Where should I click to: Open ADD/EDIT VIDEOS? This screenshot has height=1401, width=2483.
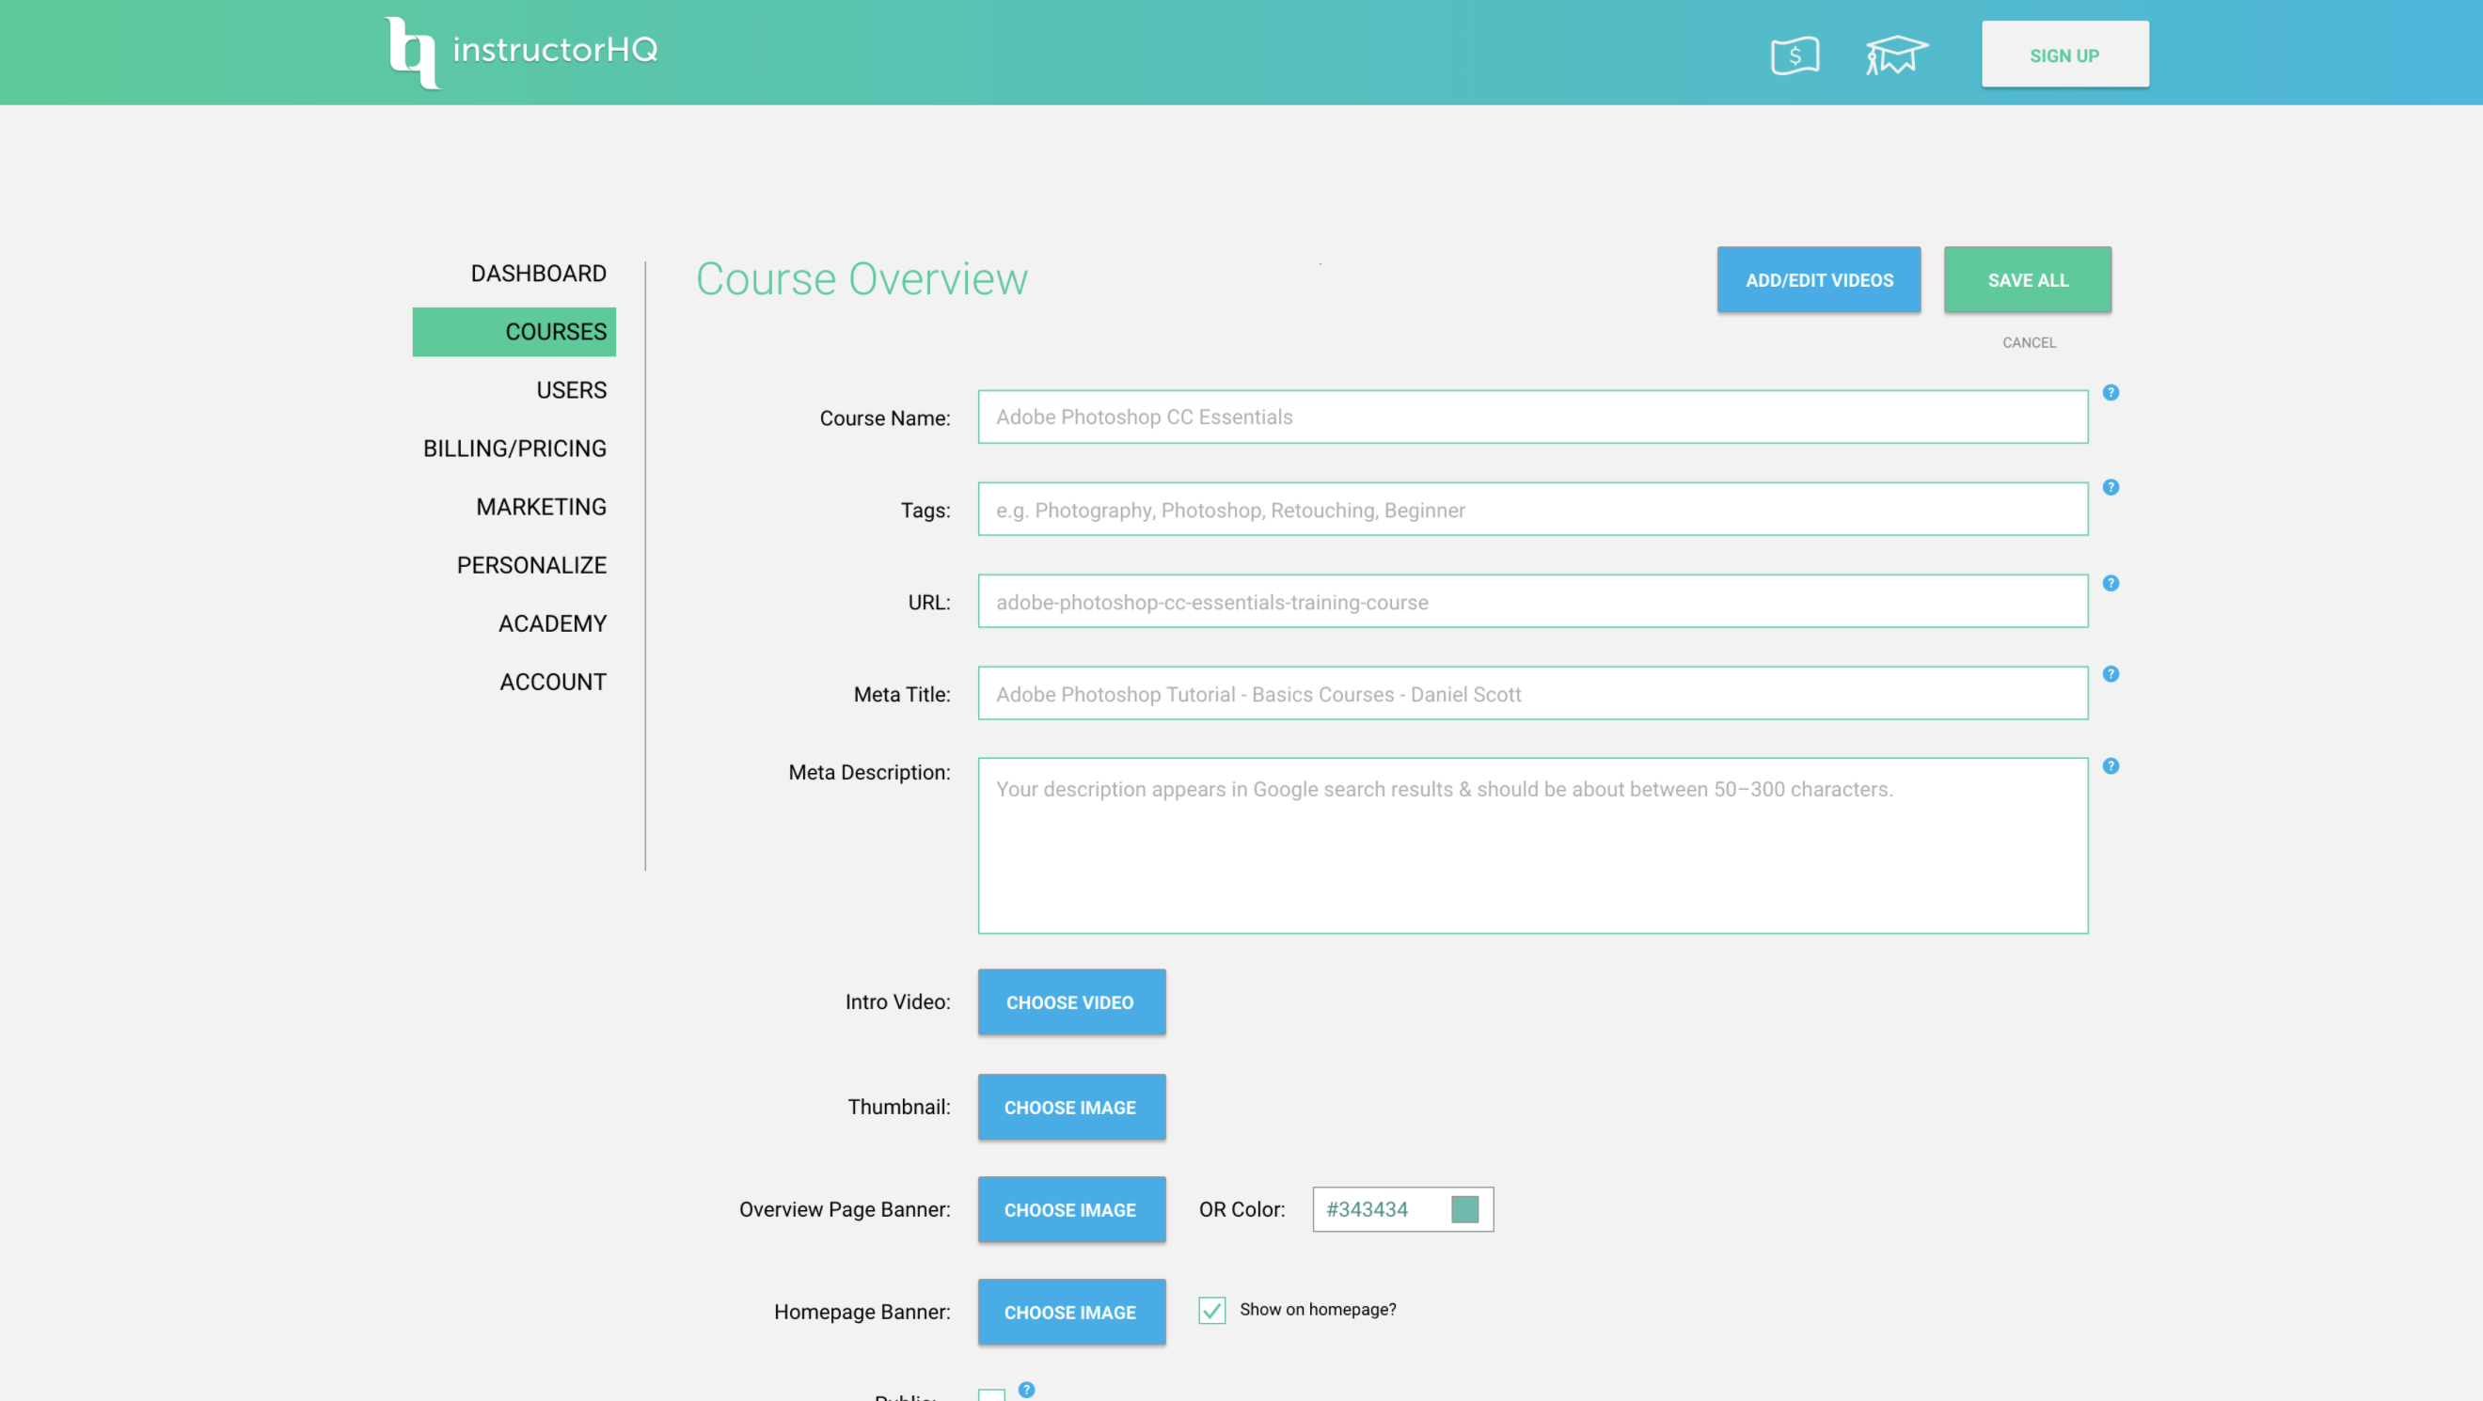[x=1818, y=279]
